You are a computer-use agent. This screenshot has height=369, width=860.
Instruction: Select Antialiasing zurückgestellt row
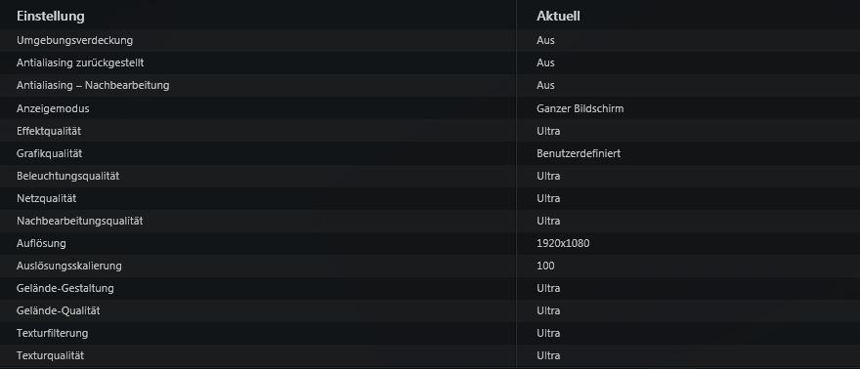[430, 62]
